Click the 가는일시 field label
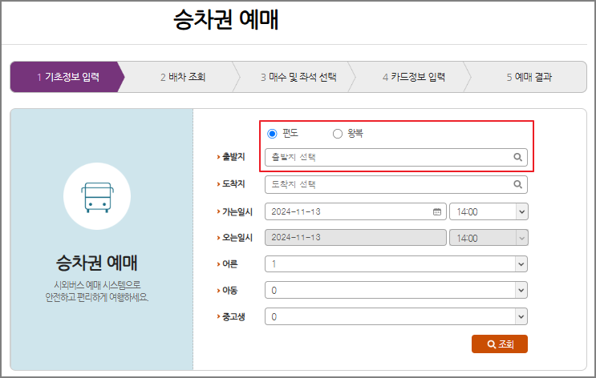 pos(237,211)
